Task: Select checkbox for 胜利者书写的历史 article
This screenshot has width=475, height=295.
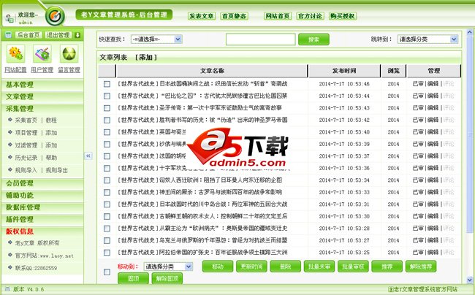Action: coord(107,120)
